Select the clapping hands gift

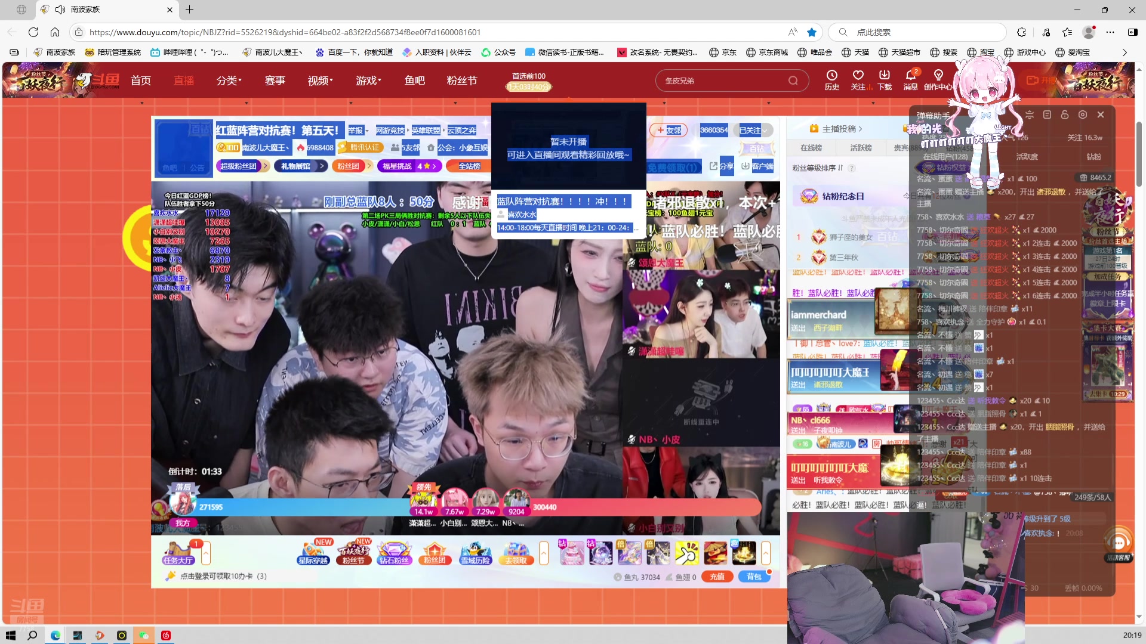point(686,553)
